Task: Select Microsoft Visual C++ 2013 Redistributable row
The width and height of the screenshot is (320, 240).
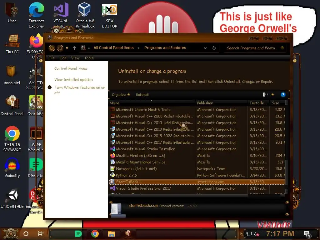Action: [197, 129]
